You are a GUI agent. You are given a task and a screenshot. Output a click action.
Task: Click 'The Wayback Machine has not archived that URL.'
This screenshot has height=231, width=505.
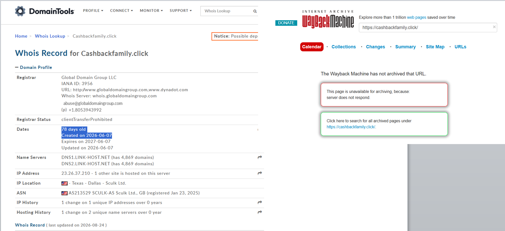pos(373,74)
